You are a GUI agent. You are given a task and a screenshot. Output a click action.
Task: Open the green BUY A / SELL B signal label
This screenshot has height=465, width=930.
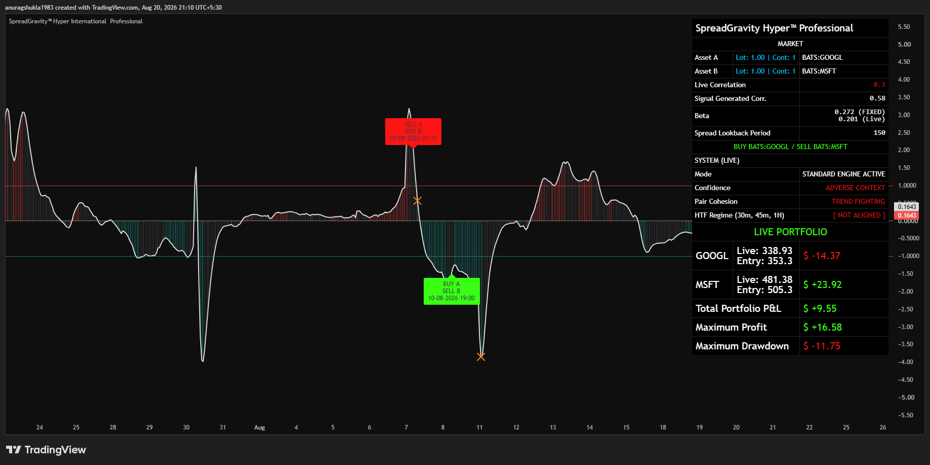coord(452,291)
